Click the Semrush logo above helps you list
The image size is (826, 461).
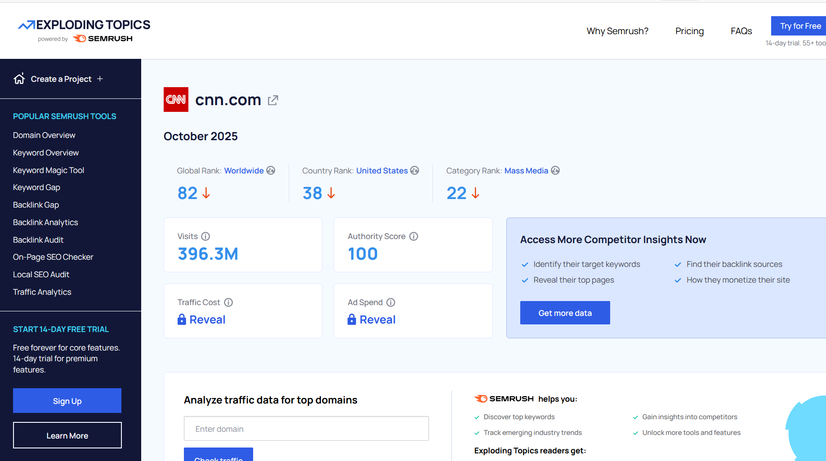504,399
